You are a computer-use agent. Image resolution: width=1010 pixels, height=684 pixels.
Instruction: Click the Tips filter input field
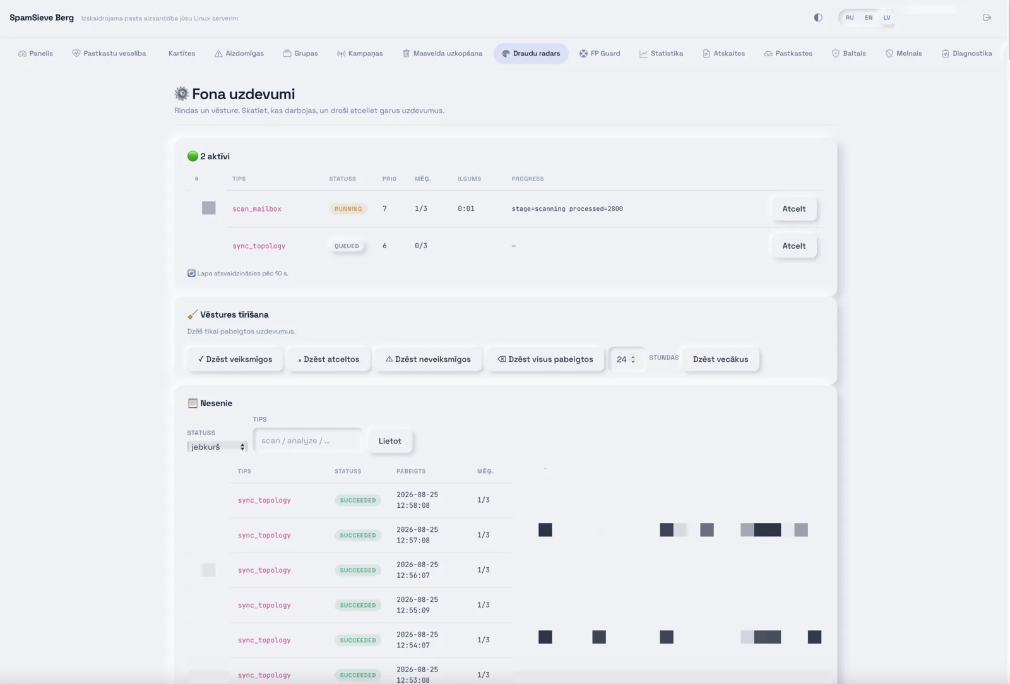[307, 441]
